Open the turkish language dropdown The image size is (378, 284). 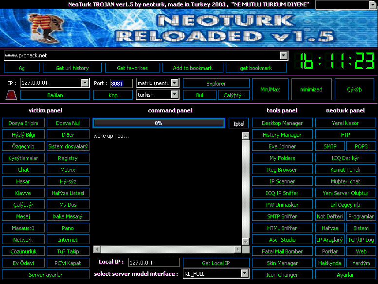175,95
